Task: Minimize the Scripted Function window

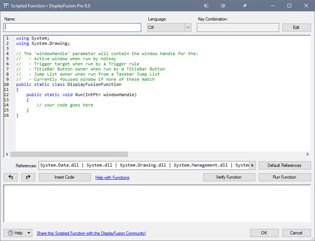Action: pos(273,6)
